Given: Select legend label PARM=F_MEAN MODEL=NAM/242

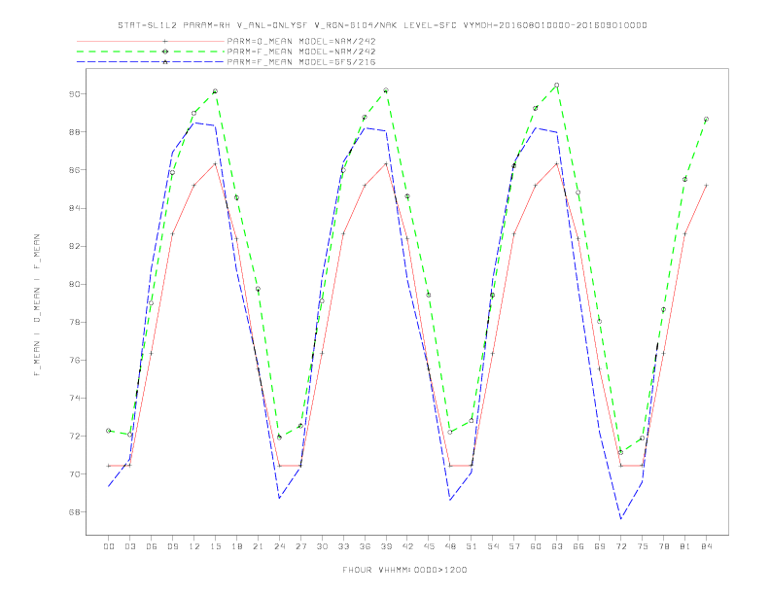Looking at the screenshot, I should tap(301, 52).
